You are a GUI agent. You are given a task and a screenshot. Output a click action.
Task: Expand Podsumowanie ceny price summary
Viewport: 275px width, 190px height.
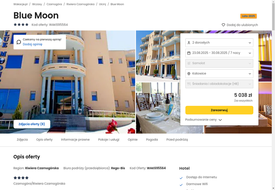203,120
